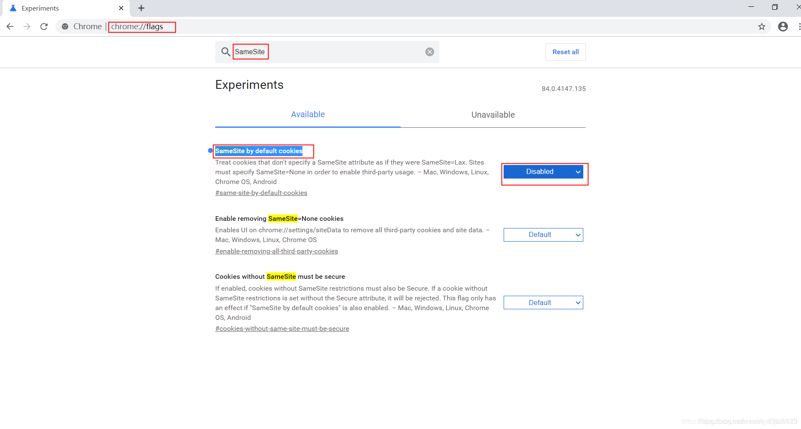
Task: Open the Disabled dropdown for SameSite by default cookies
Action: coord(543,172)
